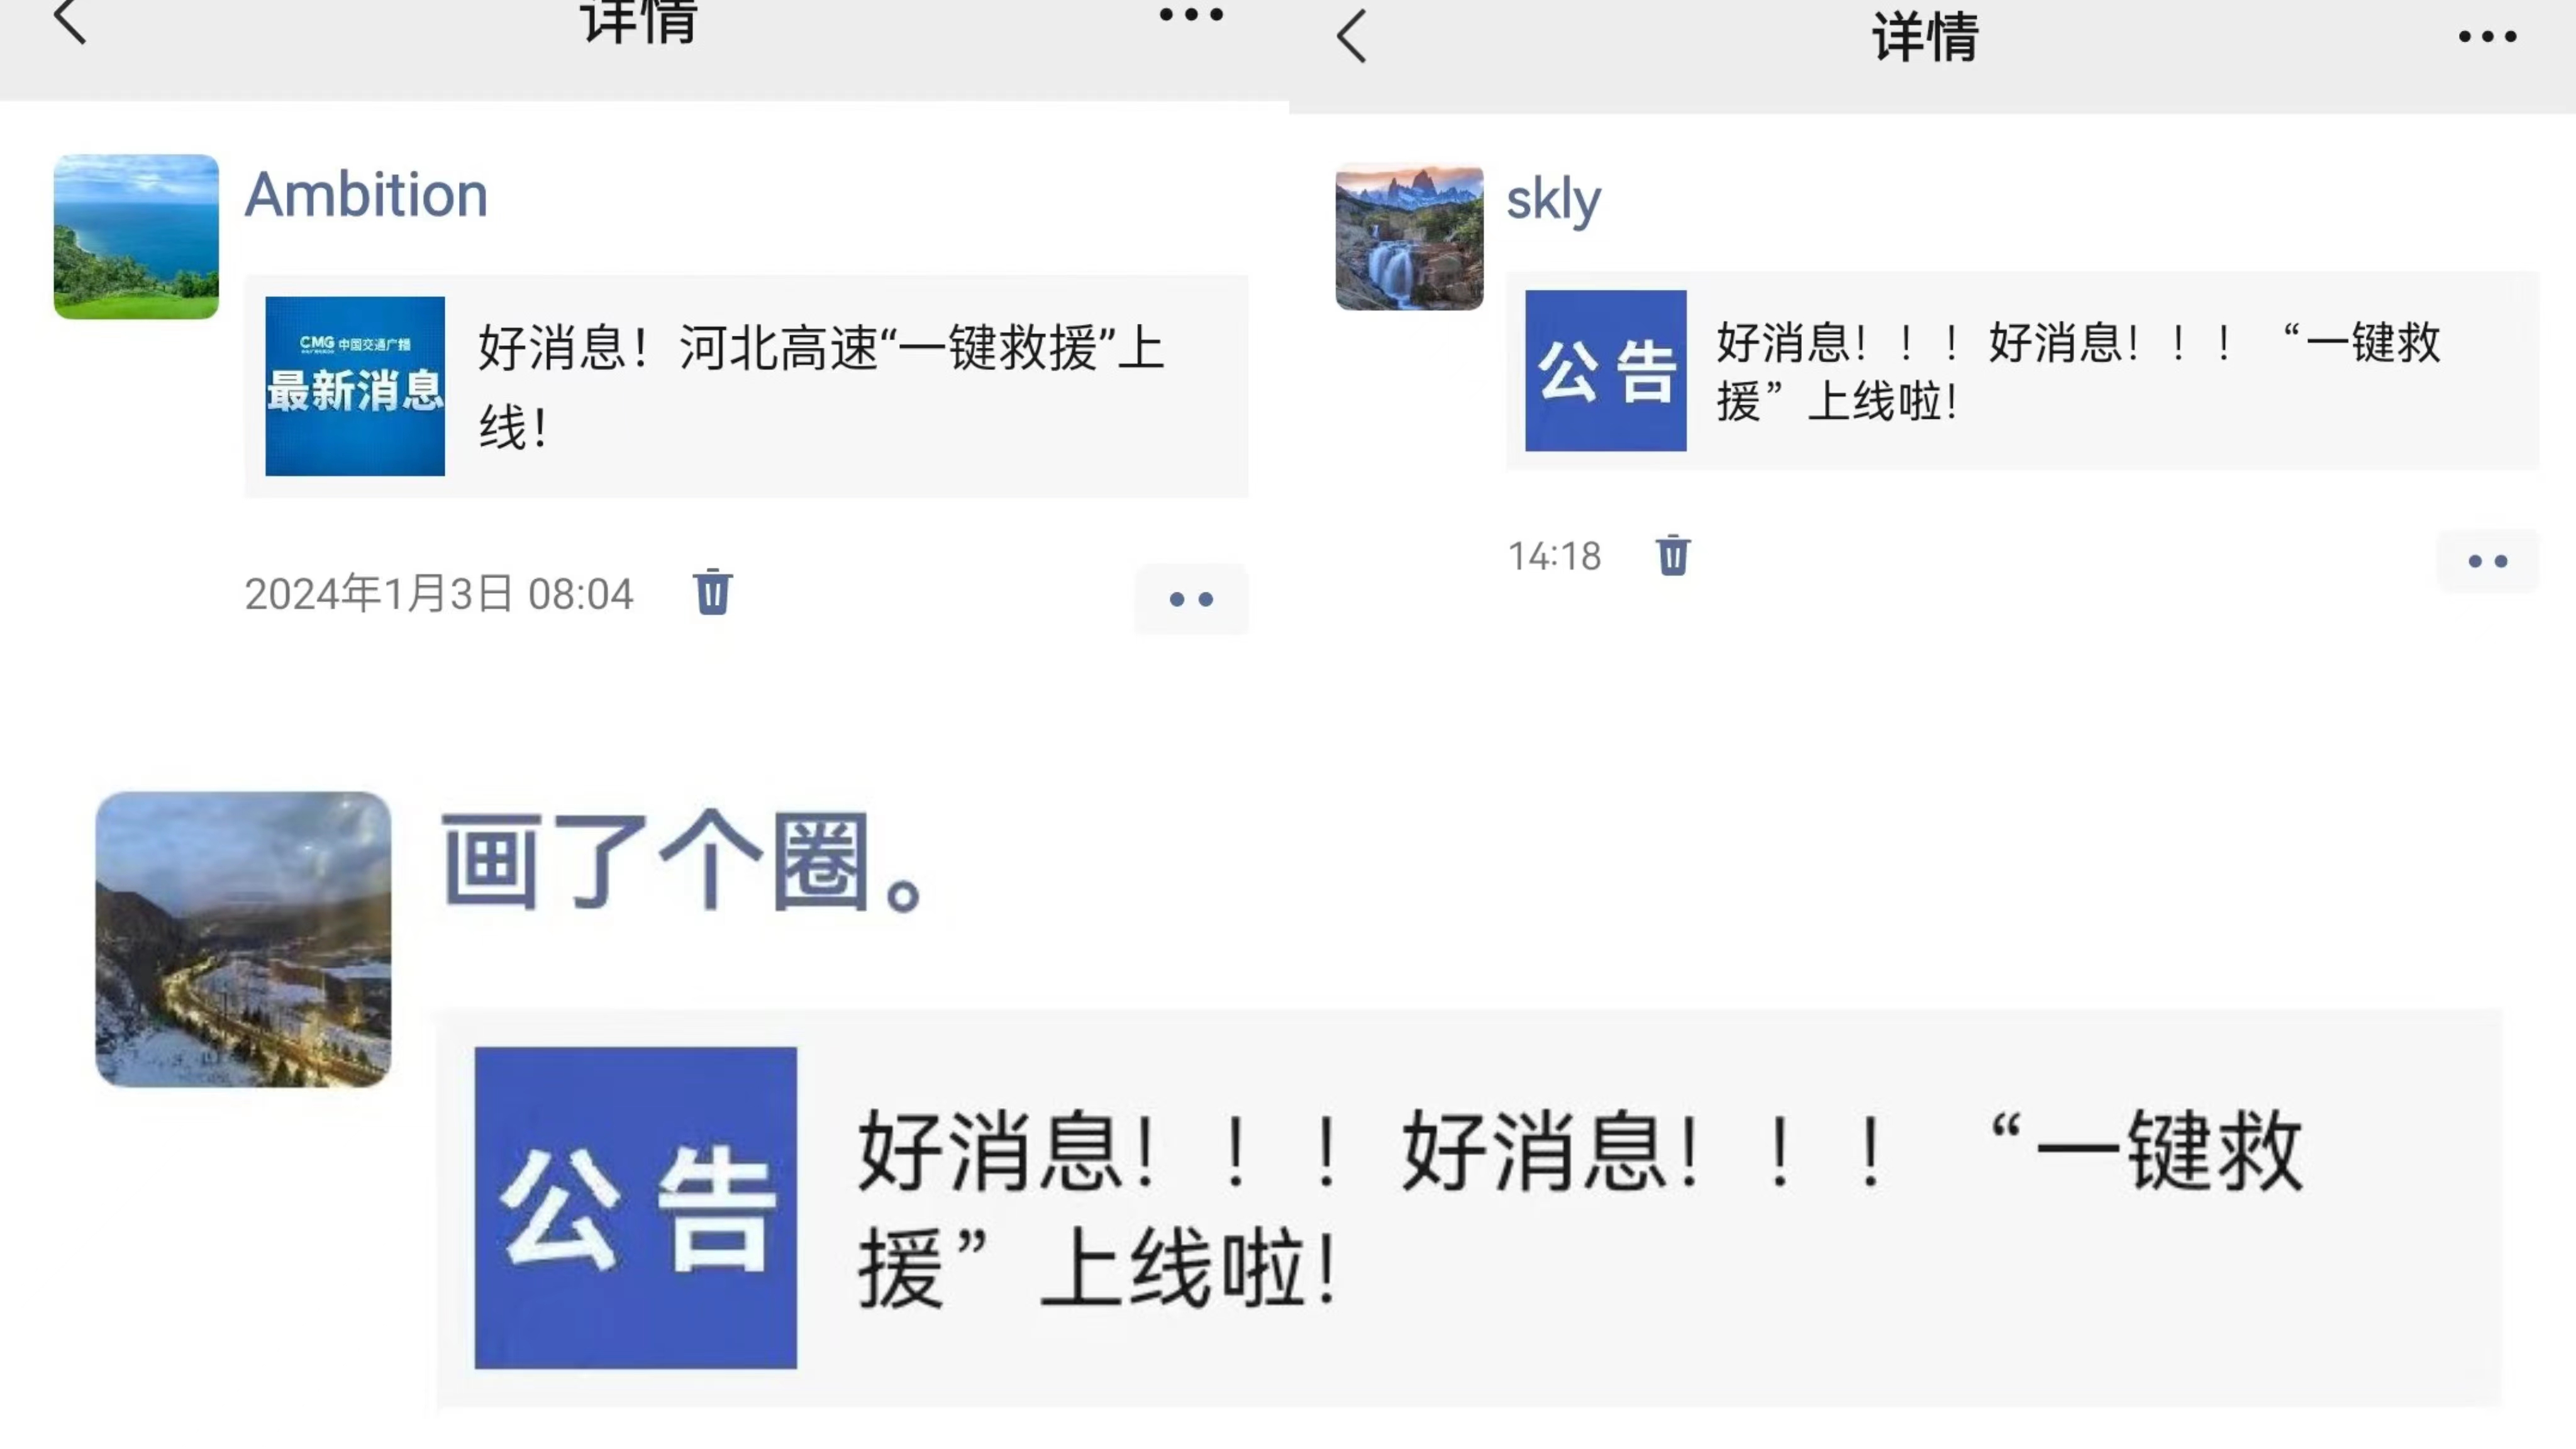2576x1449 pixels.
Task: Tap the 最新消息 CMG article thumbnail
Action: 355,386
